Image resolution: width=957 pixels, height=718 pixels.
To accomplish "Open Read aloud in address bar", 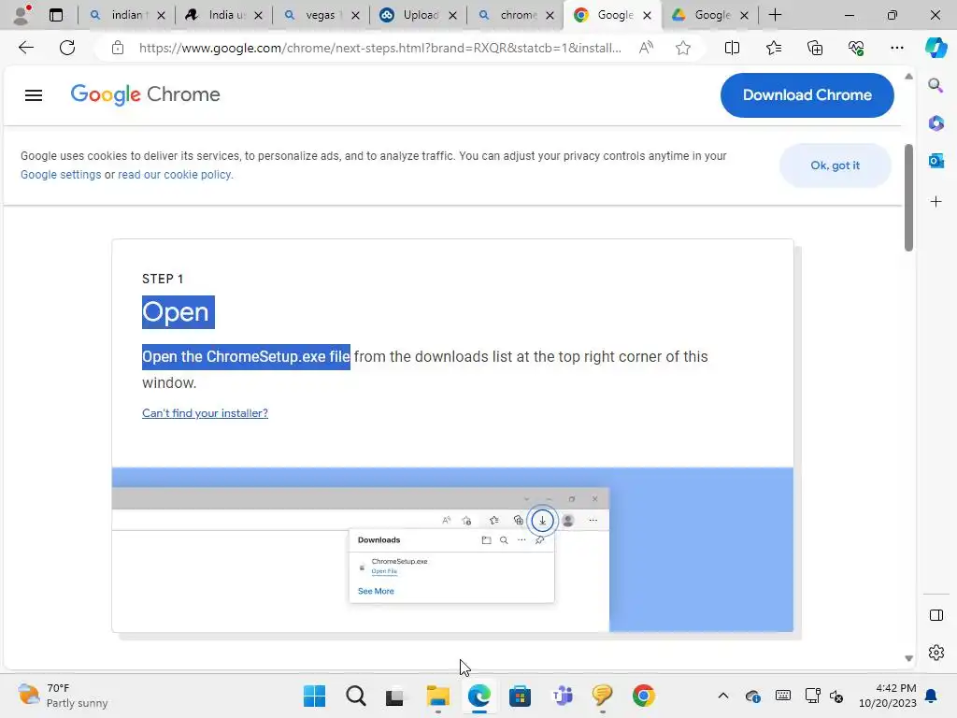I will coord(646,48).
